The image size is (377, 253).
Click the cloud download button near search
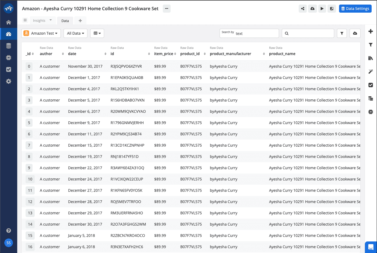355,33
